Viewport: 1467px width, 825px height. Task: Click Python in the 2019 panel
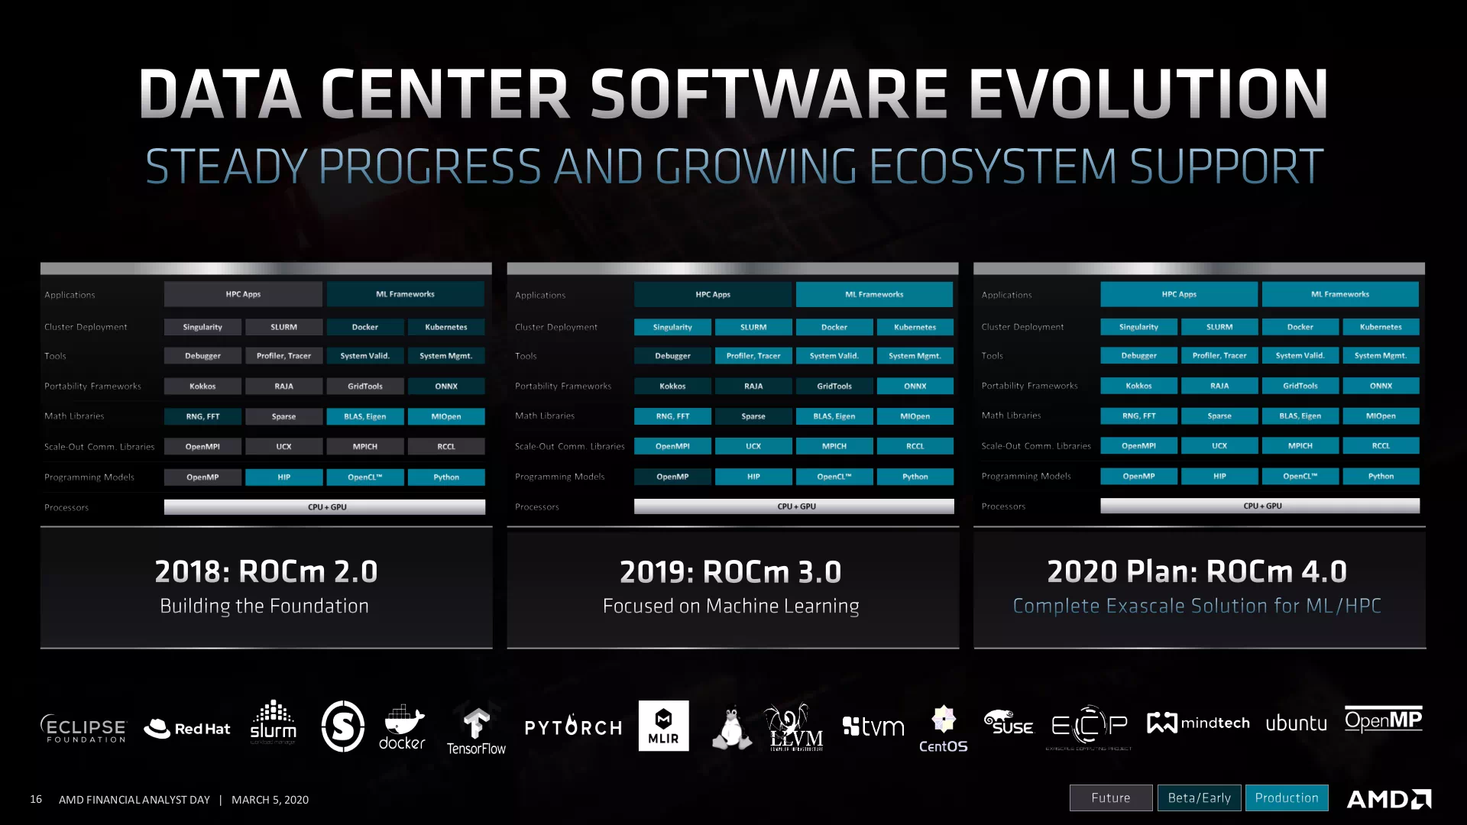click(x=915, y=477)
